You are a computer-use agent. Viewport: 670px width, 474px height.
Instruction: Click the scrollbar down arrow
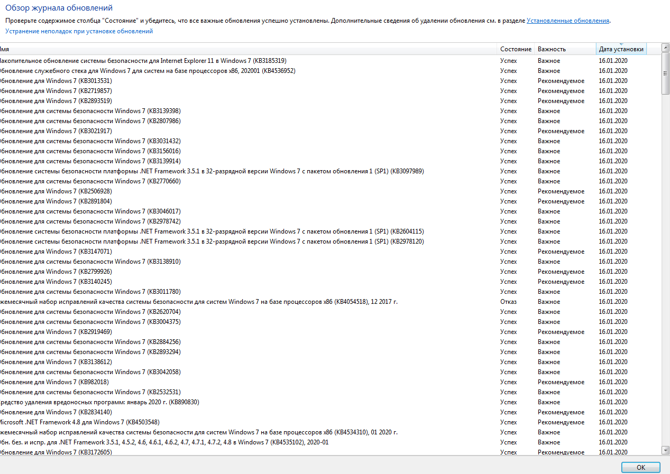coord(666,450)
